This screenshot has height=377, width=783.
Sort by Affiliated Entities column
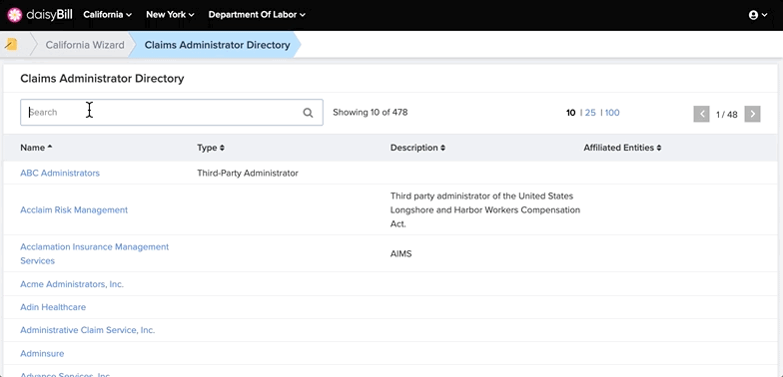click(x=622, y=148)
